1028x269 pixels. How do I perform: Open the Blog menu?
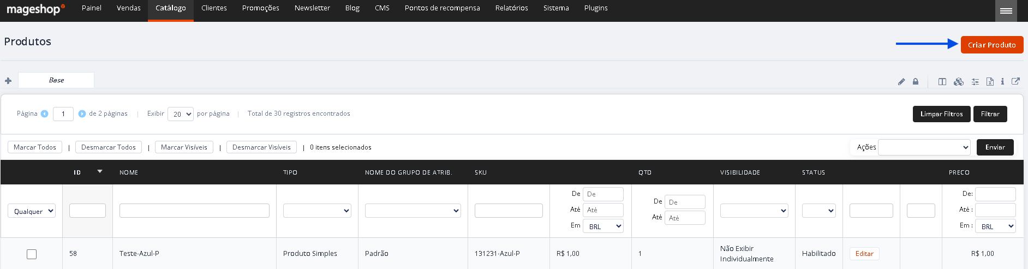pyautogui.click(x=352, y=8)
